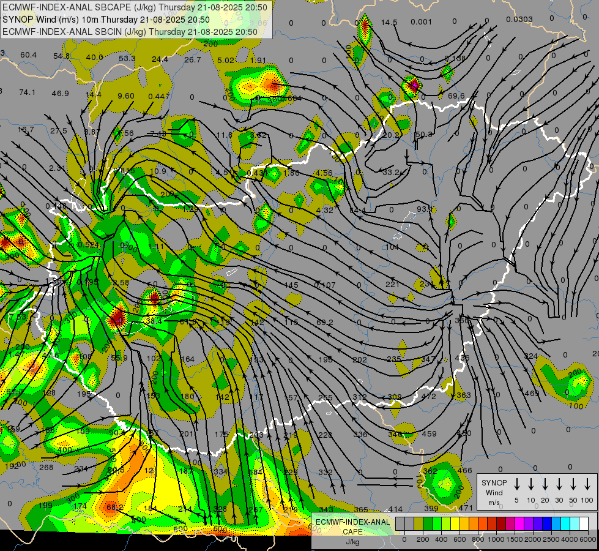The height and width of the screenshot is (551, 599).
Task: Click the 'J/kg' unit label in legend
Action: coord(352,542)
